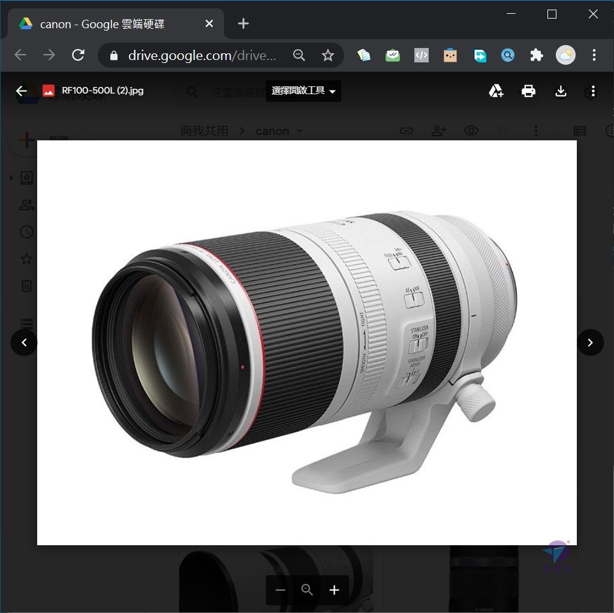This screenshot has width=614, height=613.
Task: Open the Extensions puzzle menu
Action: (537, 55)
